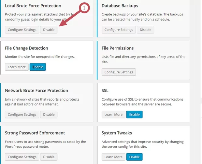
Task: Open Network Brute Force Protection settings
Action: (x=22, y=115)
